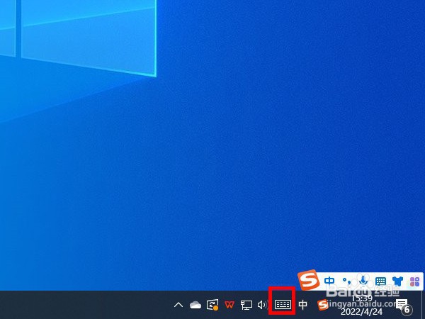Show hidden system tray icons
Image resolution: width=425 pixels, height=319 pixels.
[x=178, y=305]
